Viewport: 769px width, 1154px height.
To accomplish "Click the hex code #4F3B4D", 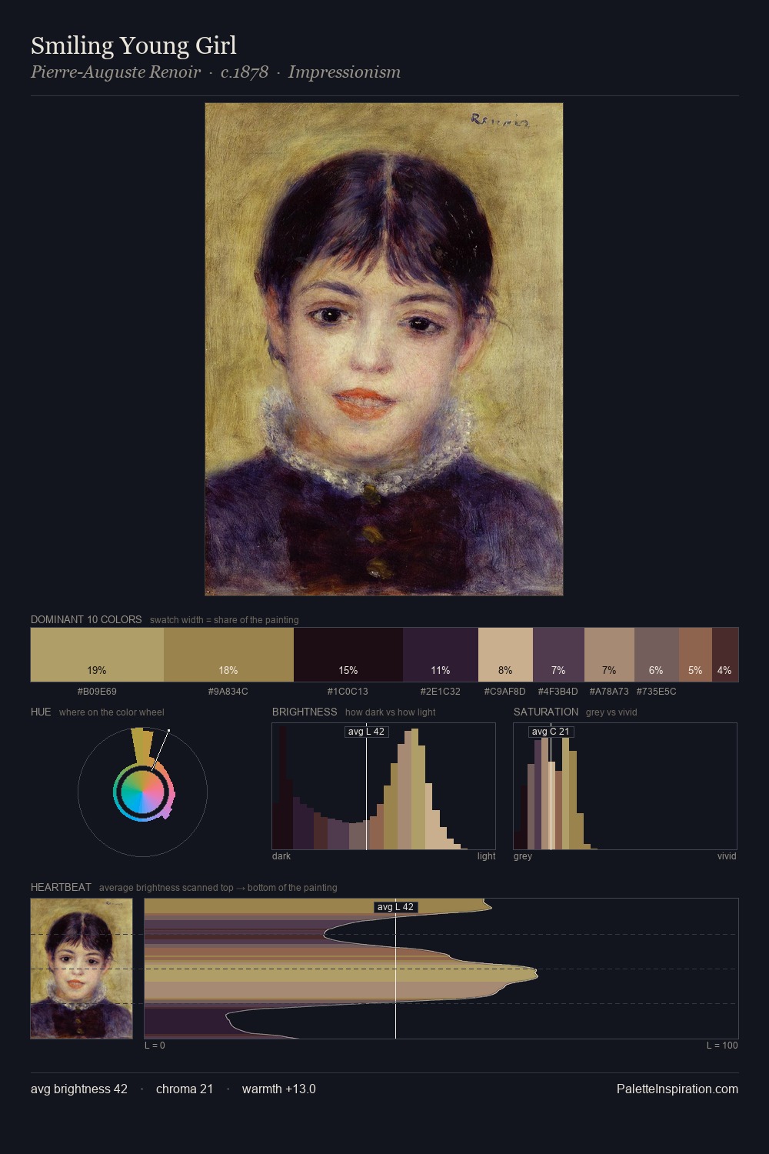I will tap(558, 692).
